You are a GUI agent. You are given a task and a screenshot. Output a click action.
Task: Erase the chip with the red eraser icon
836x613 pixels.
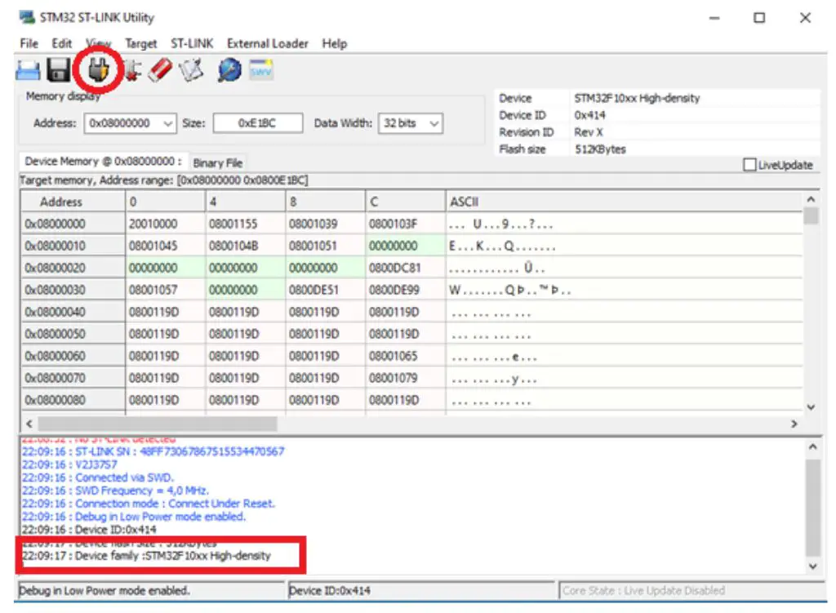[158, 71]
